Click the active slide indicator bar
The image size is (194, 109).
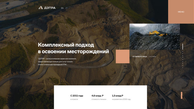pos(183,47)
